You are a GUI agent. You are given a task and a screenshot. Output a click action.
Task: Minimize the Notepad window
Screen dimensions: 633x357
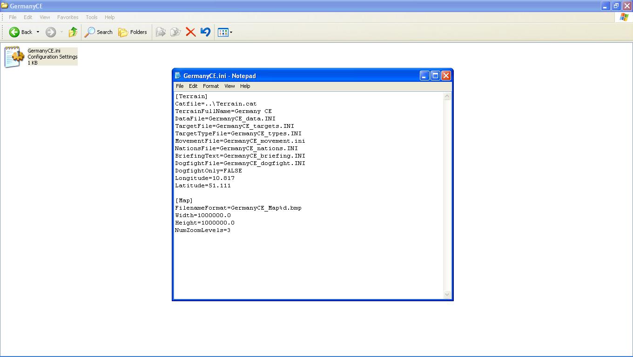coord(424,76)
